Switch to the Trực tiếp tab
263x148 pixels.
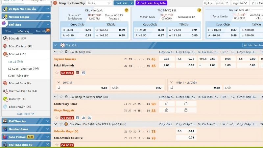(41, 31)
